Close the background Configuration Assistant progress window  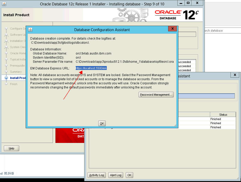(235, 75)
